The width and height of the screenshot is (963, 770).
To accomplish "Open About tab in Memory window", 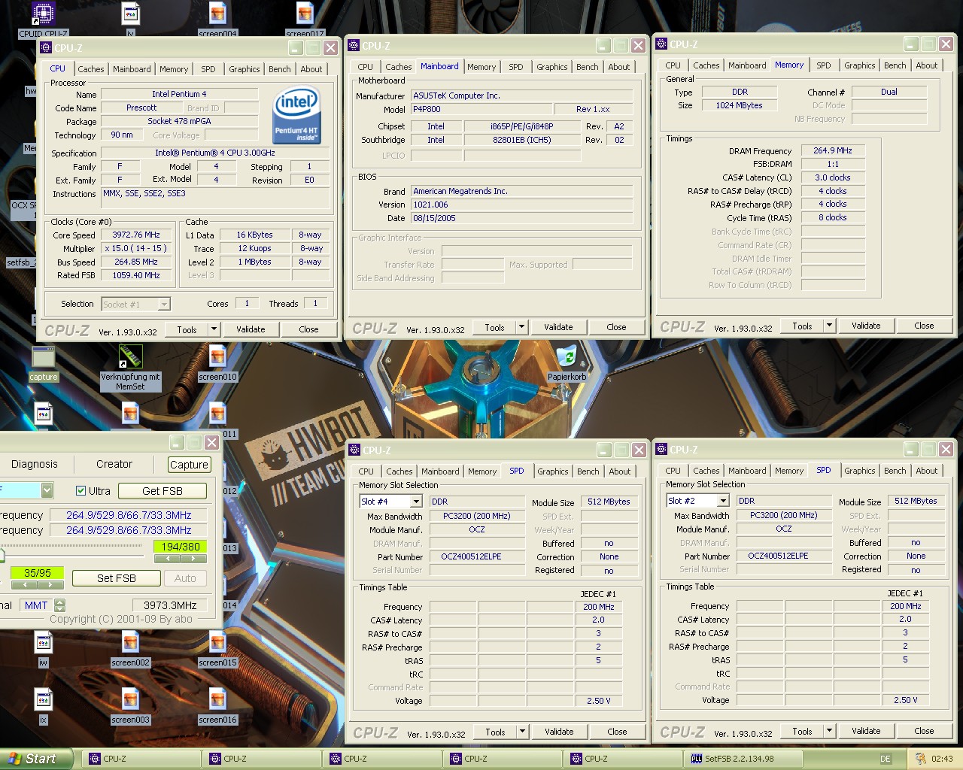I will [927, 65].
